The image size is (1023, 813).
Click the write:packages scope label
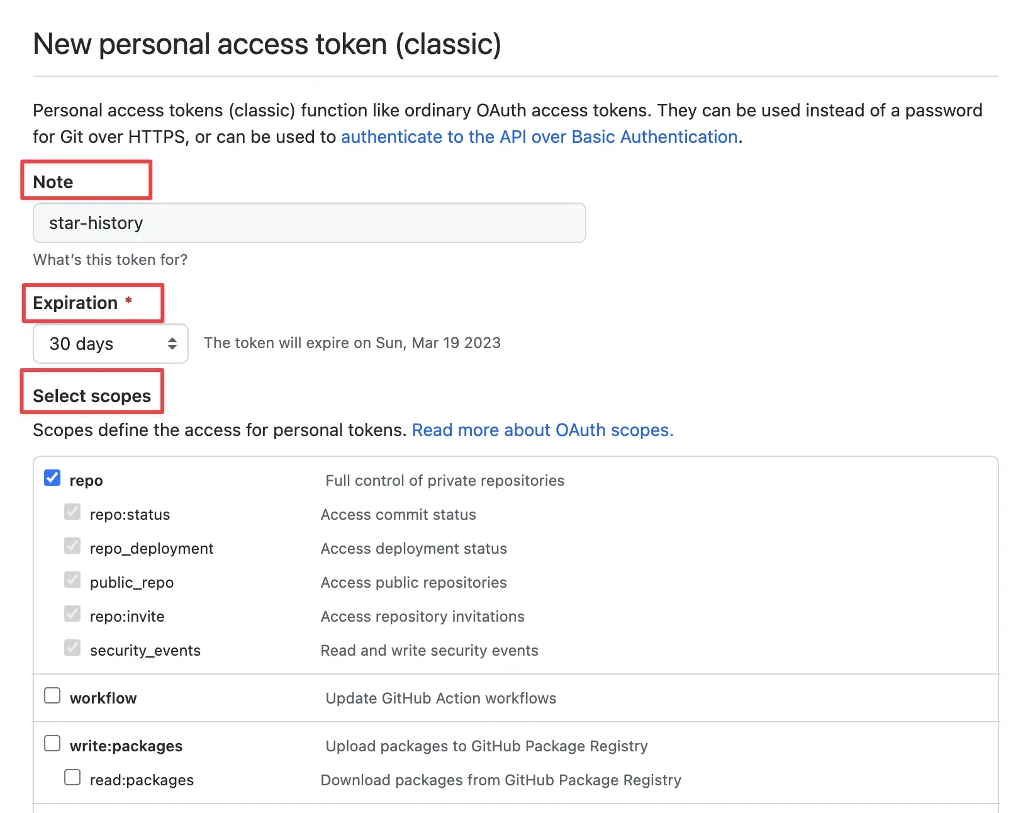click(x=126, y=746)
